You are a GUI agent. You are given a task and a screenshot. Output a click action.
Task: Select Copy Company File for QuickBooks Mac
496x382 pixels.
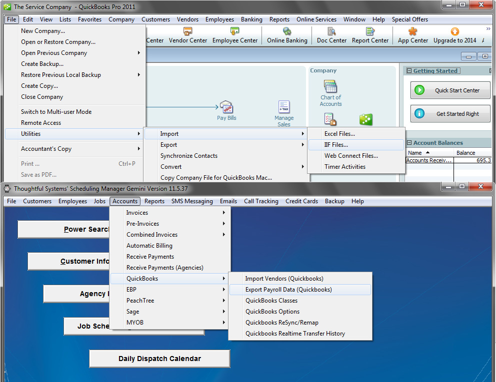coord(225,178)
